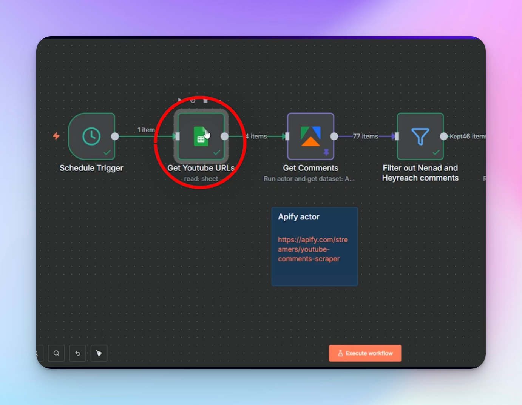This screenshot has width=522, height=405.
Task: Click the 'Filter out Nenad and Heyreach comments' label
Action: pyautogui.click(x=420, y=173)
